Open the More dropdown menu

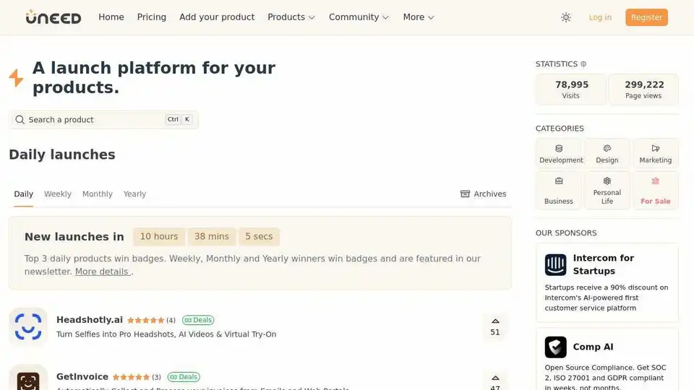pyautogui.click(x=419, y=17)
